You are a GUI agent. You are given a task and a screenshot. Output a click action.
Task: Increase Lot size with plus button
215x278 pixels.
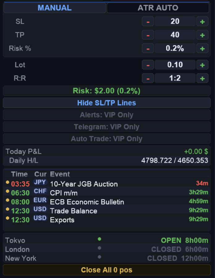pyautogui.click(x=202, y=65)
